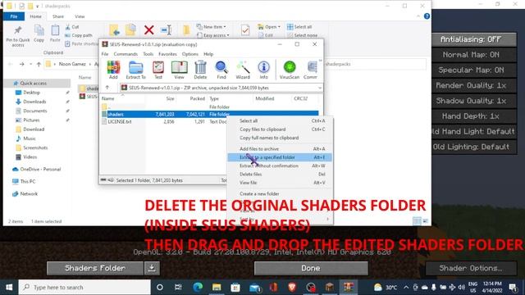
Task: Click the WinRAR Test icon
Action: [x=158, y=70]
